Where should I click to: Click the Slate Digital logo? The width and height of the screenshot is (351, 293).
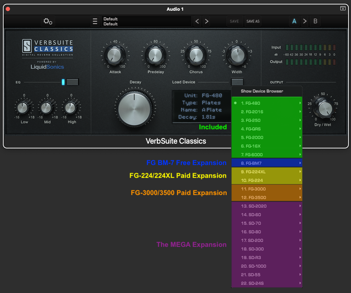[27, 46]
